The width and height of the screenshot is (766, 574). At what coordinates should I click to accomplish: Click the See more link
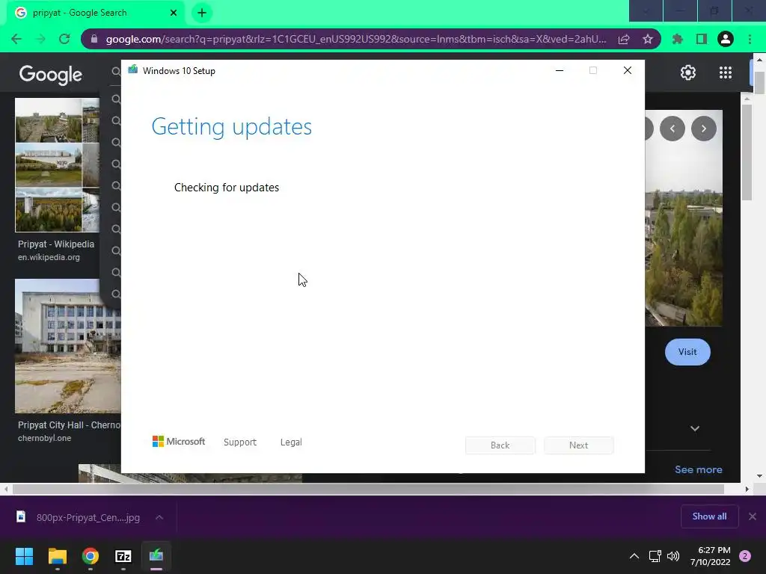click(x=698, y=469)
